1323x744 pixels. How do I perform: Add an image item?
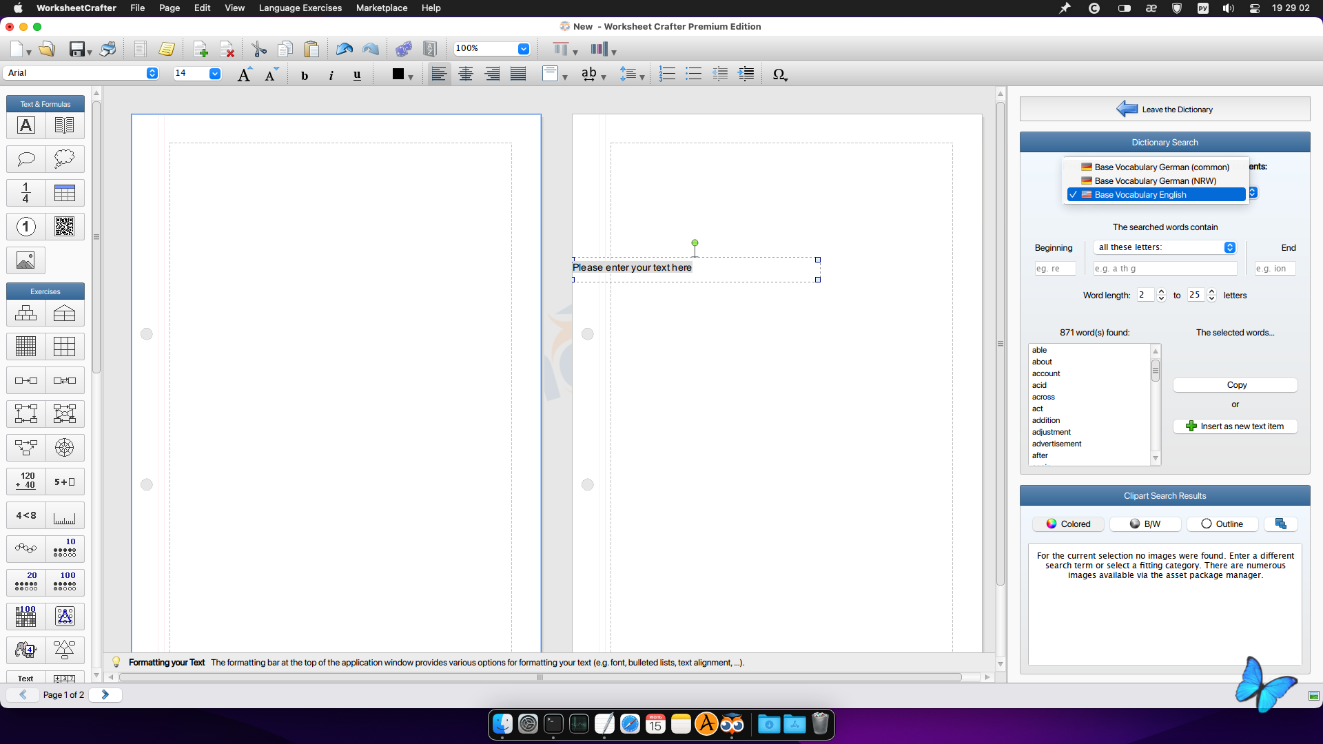(26, 260)
